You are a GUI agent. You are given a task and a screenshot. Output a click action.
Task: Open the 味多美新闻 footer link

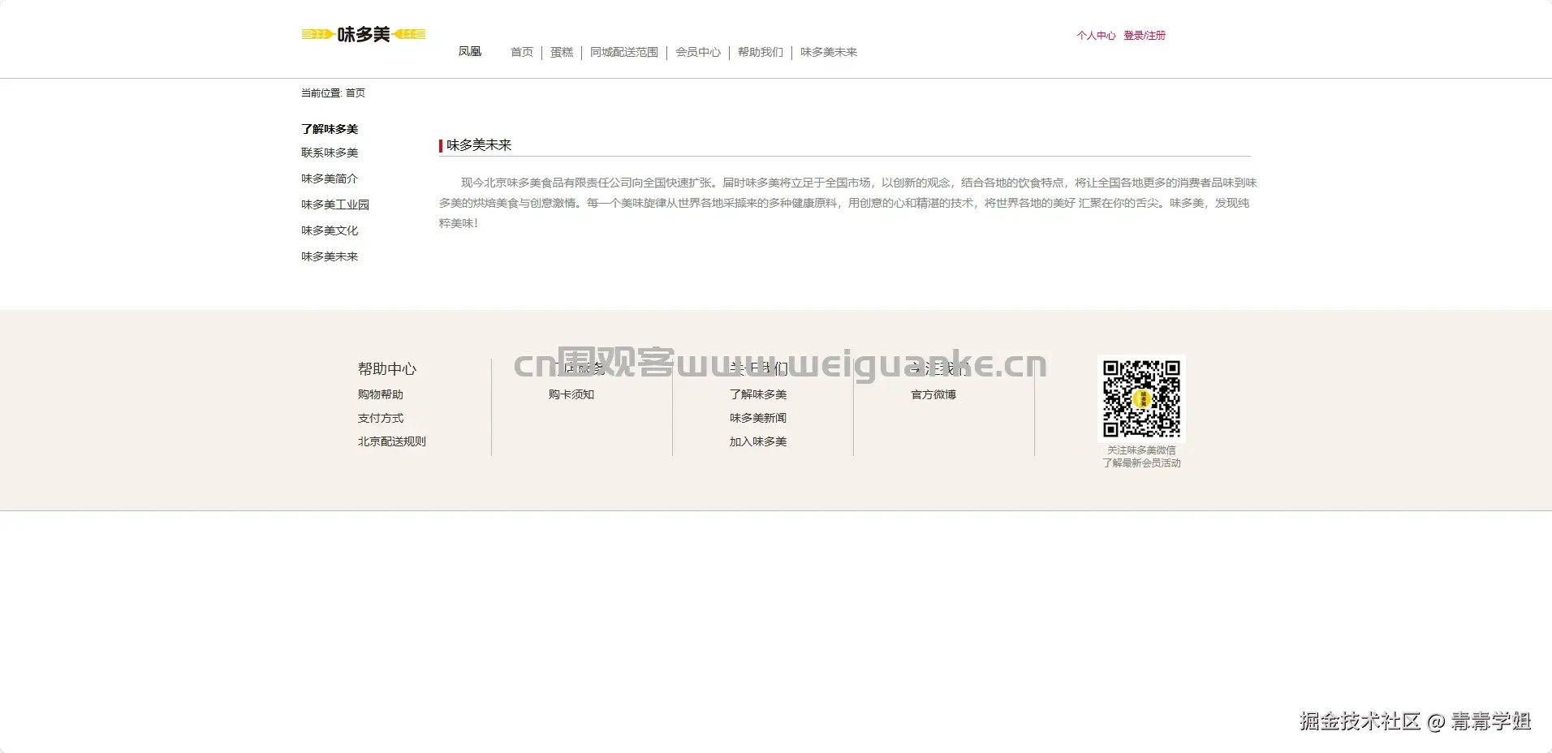pos(758,418)
